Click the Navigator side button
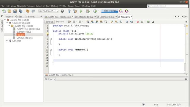The image size is (190, 107). coord(2,26)
